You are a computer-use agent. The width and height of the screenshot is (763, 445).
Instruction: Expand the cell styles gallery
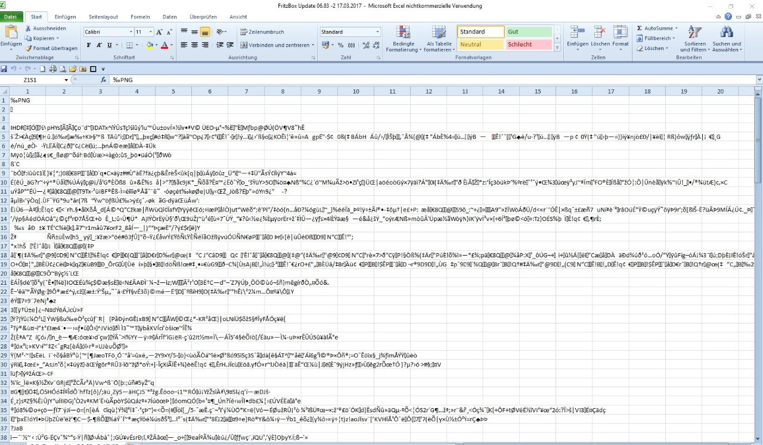pyautogui.click(x=557, y=48)
